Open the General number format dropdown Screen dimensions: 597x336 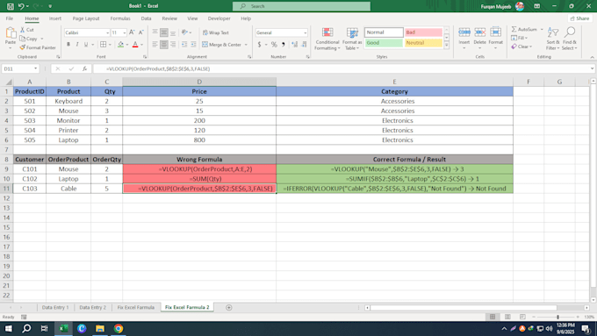305,32
